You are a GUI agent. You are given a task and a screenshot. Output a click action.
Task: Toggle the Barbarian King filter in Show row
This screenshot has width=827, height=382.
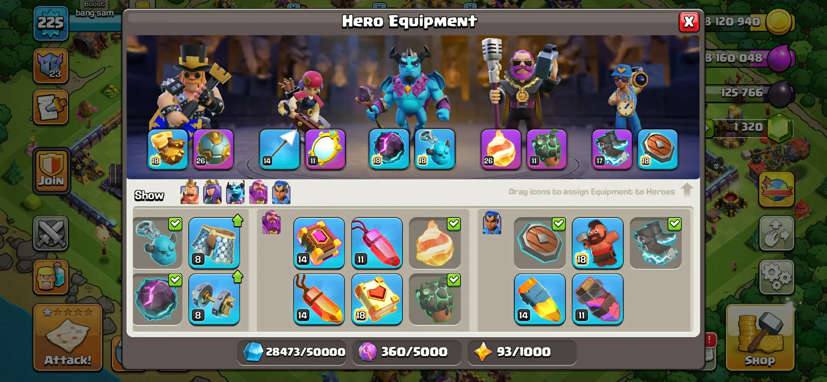(x=189, y=192)
